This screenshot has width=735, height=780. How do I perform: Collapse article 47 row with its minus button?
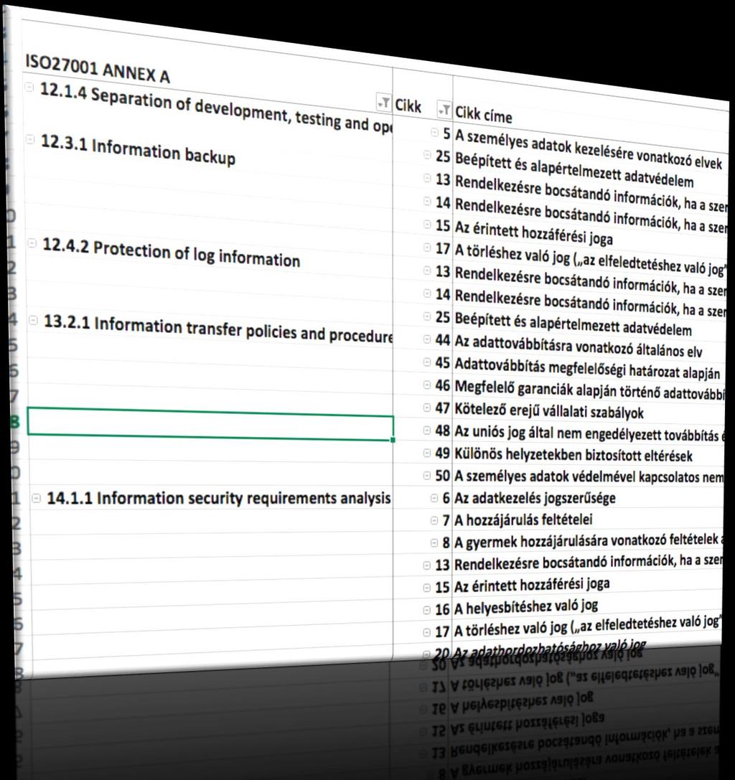tap(427, 408)
